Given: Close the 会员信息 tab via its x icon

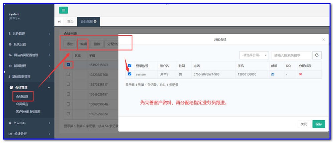Looking at the screenshot, I should pos(95,21).
